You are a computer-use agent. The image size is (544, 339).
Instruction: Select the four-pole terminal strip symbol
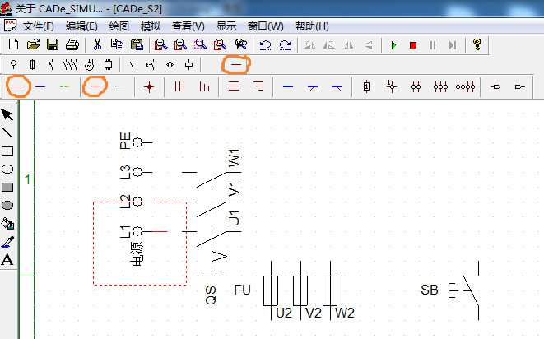[466, 86]
